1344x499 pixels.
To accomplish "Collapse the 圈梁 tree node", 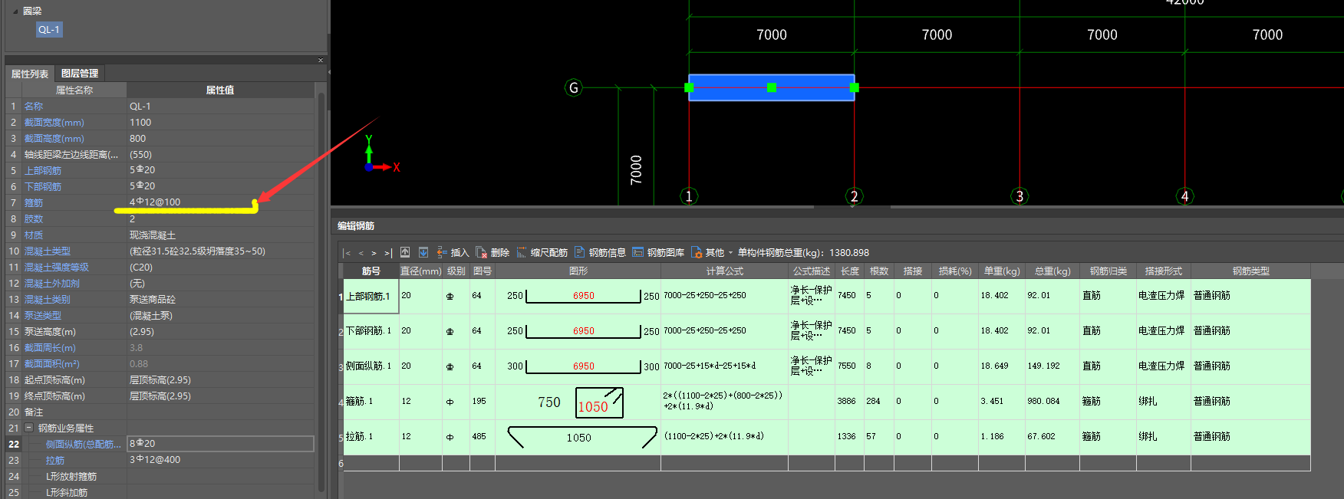I will pos(15,11).
